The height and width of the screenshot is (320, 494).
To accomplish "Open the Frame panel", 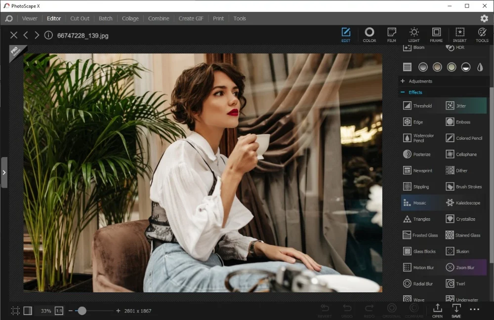I will [436, 35].
